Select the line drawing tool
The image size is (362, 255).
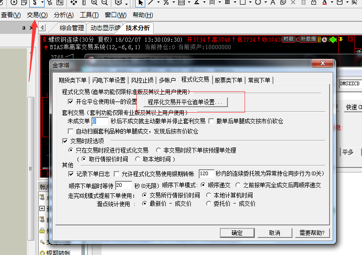pyautogui.click(x=151, y=2)
